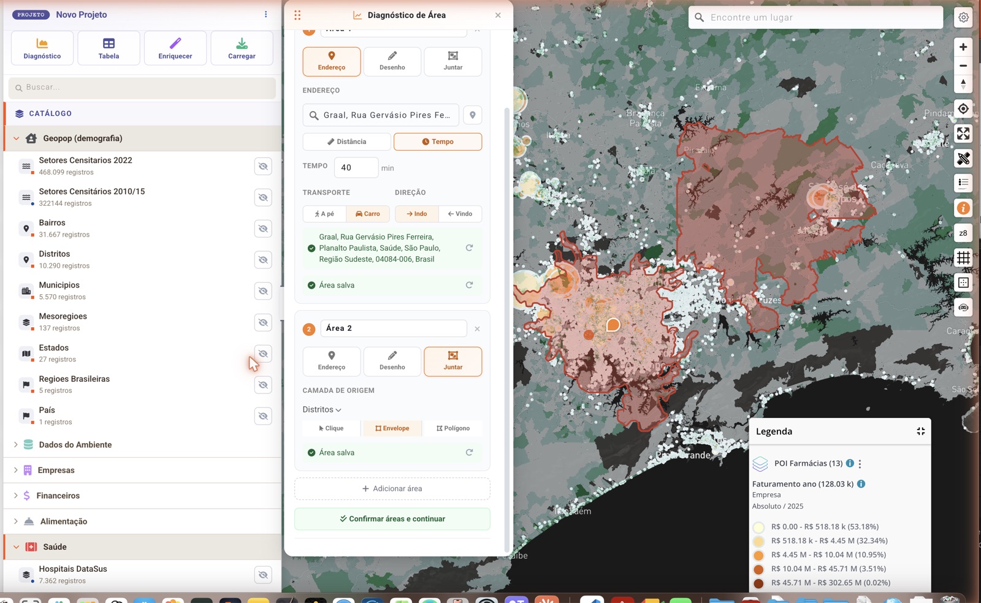This screenshot has height=603, width=981.
Task: Zoom out on the map
Action: [963, 66]
